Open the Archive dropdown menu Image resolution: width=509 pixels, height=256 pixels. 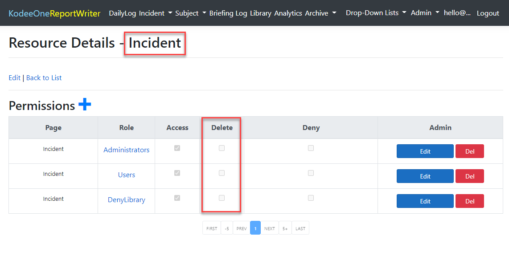(320, 13)
